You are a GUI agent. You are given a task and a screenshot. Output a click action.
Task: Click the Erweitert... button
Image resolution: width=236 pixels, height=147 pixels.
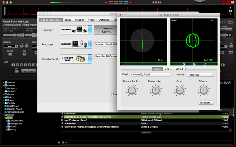[206, 103]
